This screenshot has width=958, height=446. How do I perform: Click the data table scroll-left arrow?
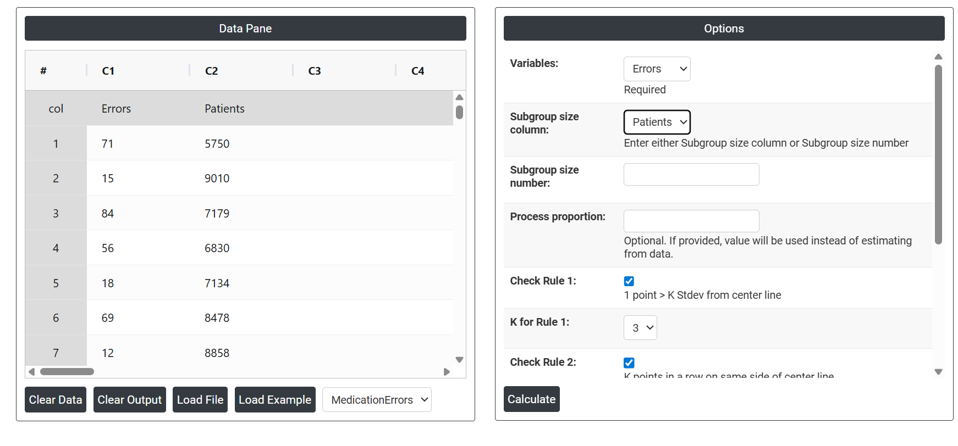(x=32, y=372)
